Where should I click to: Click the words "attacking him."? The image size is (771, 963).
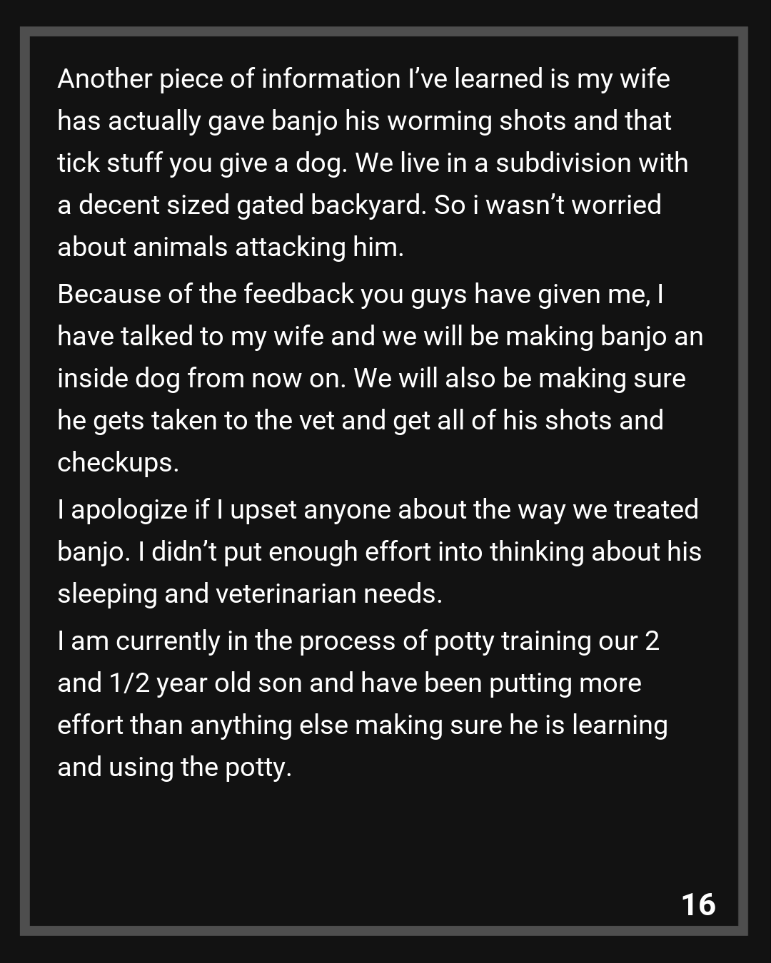(x=319, y=247)
